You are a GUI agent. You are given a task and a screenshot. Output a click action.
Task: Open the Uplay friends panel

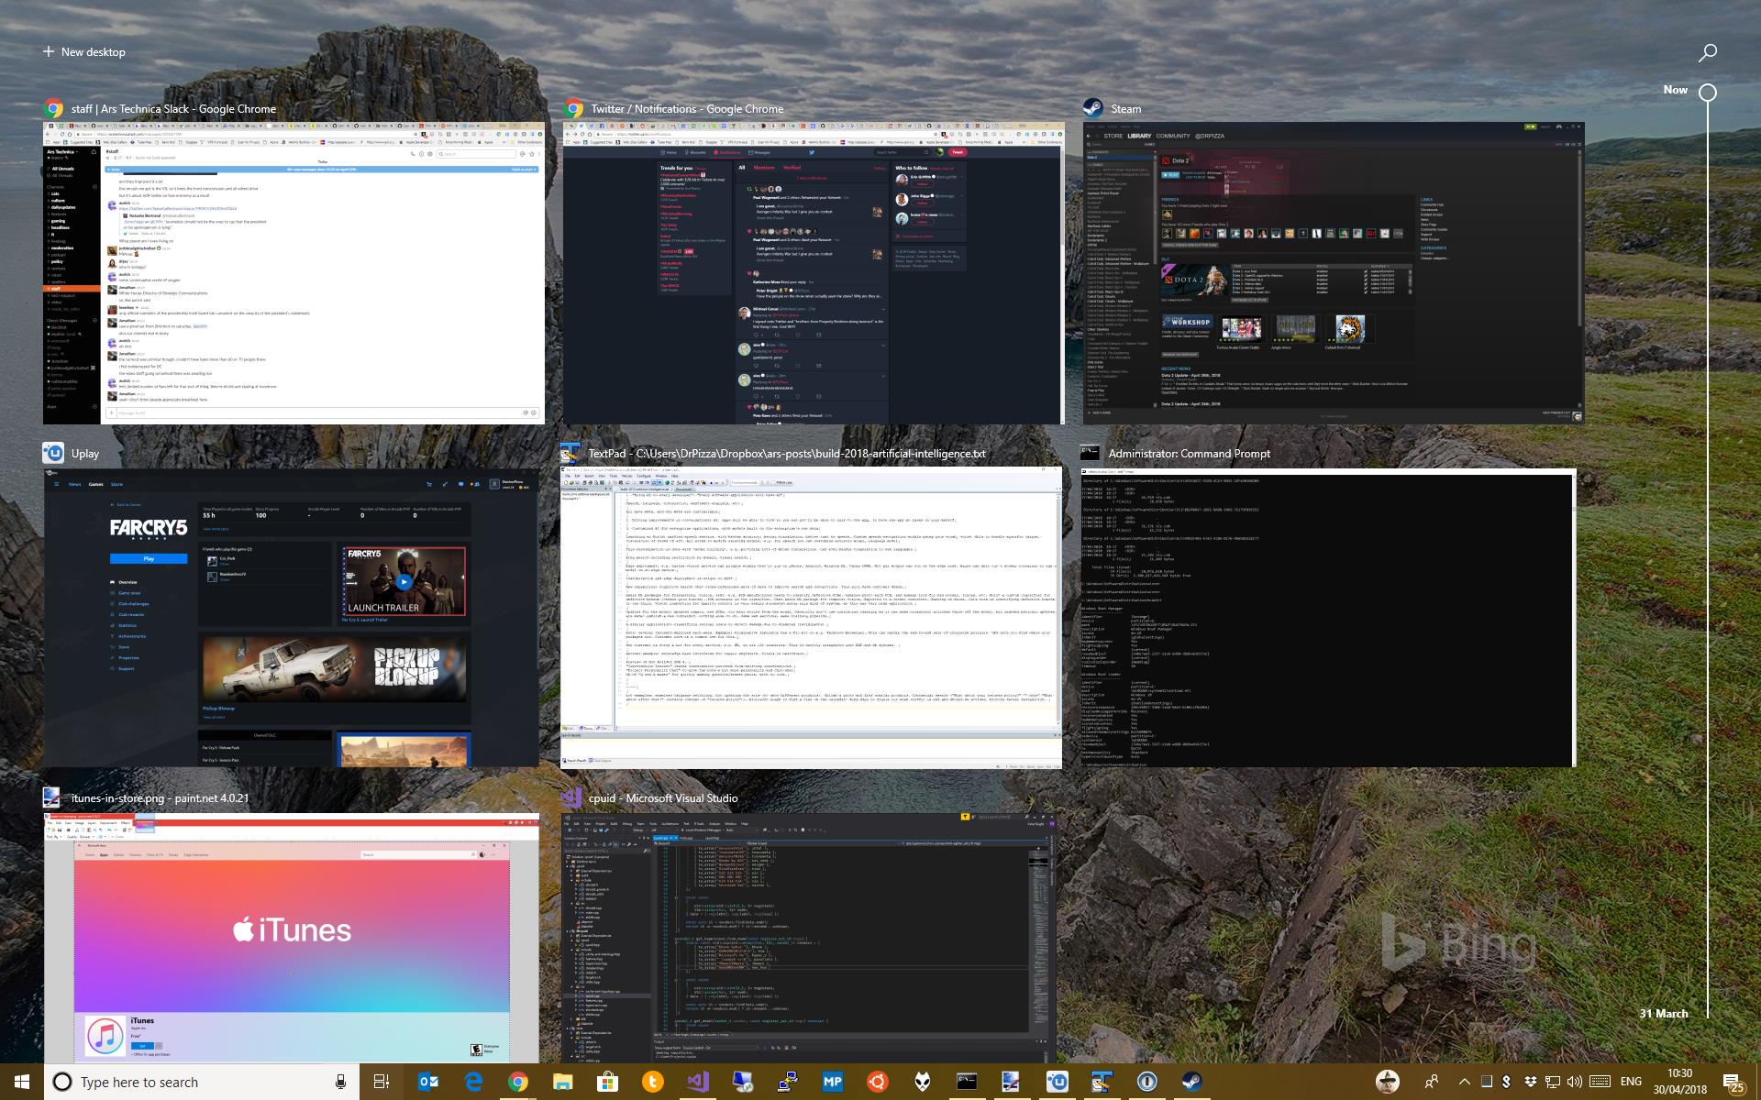(477, 486)
